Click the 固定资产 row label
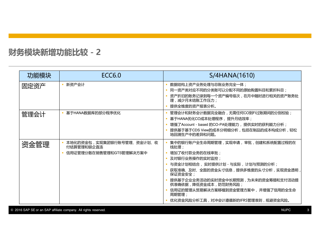Image resolution: width=320 pixels, height=248 pixels. 34,86
